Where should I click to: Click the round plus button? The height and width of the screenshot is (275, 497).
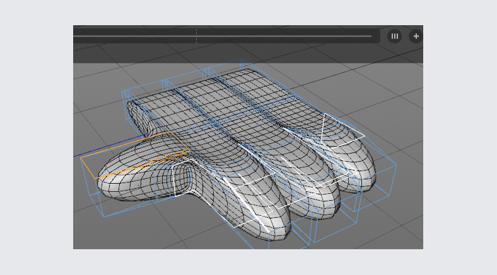[x=416, y=36]
